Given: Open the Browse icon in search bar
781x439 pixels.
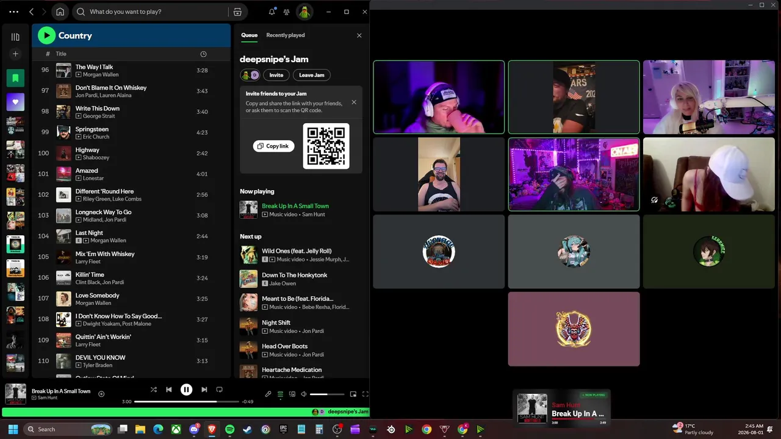Looking at the screenshot, I should [237, 12].
